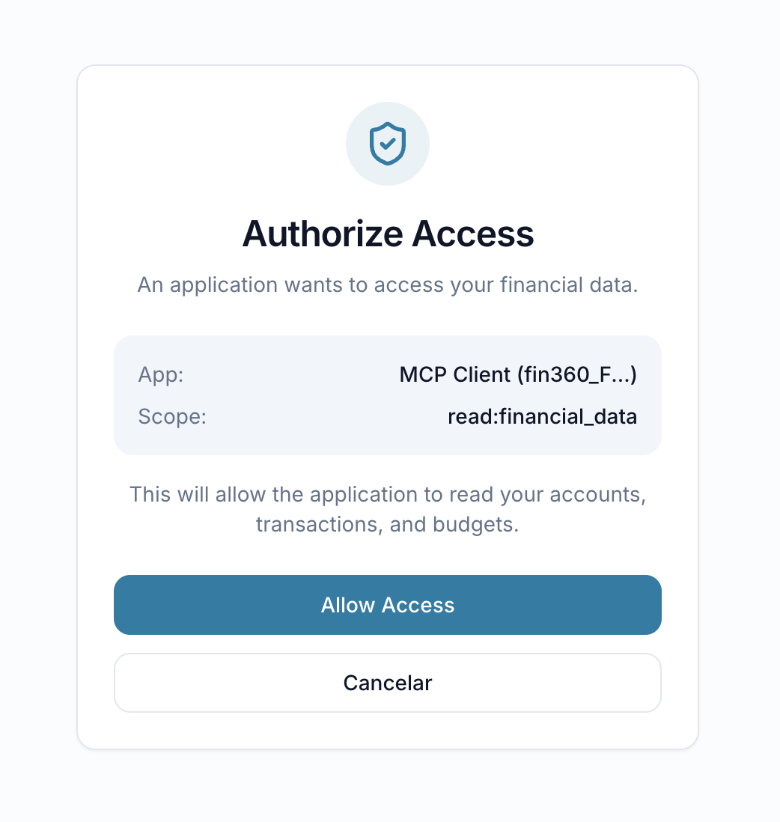Click the read:financial_data scope value
This screenshot has height=822, width=780.
(x=542, y=417)
